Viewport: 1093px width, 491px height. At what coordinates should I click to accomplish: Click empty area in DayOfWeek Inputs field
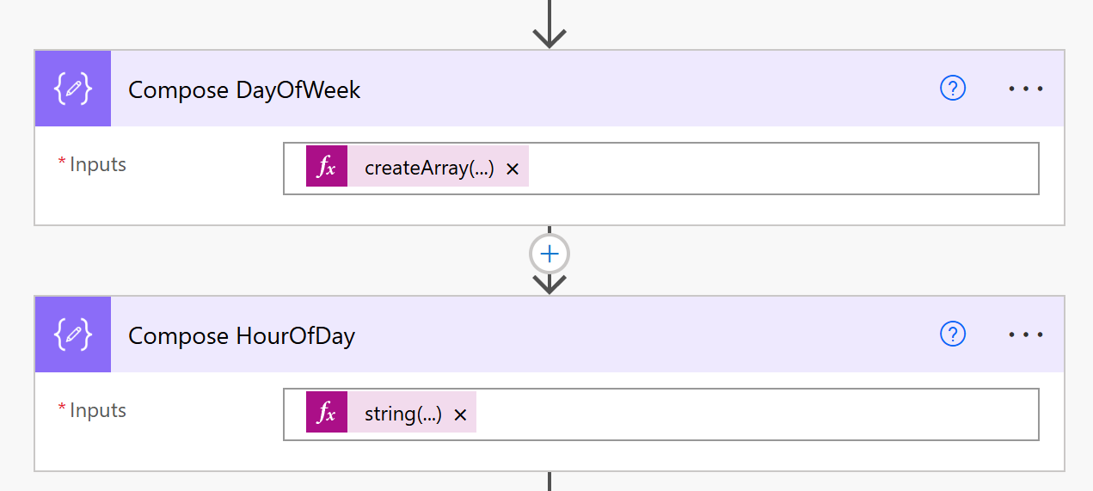(x=774, y=169)
